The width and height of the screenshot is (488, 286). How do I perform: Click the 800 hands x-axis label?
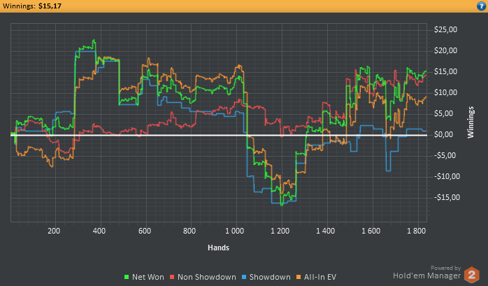tap(189, 231)
